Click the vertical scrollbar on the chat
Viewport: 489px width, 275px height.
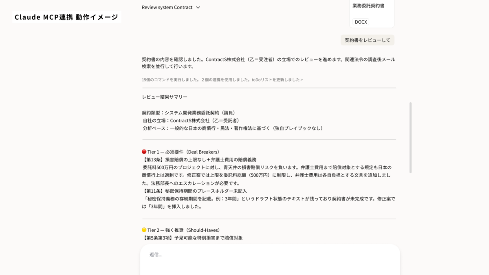[410, 136]
